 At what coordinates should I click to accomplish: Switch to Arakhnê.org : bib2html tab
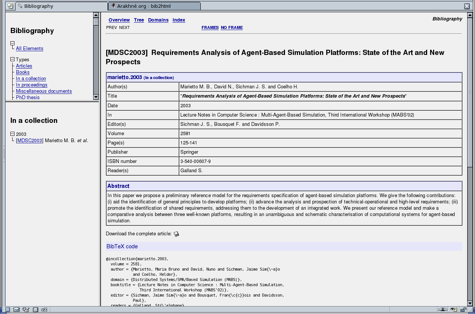pyautogui.click(x=154, y=6)
